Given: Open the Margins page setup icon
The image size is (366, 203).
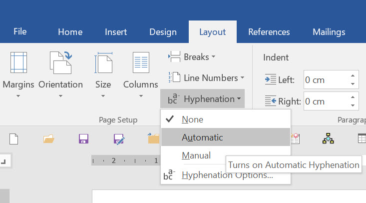Looking at the screenshot, I should 18,62.
